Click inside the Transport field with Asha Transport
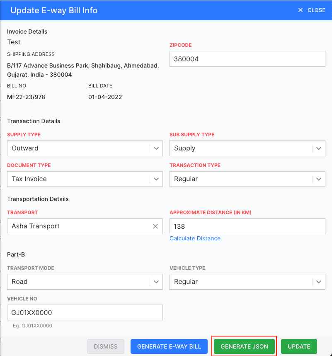This screenshot has height=356, width=332. (75, 226)
